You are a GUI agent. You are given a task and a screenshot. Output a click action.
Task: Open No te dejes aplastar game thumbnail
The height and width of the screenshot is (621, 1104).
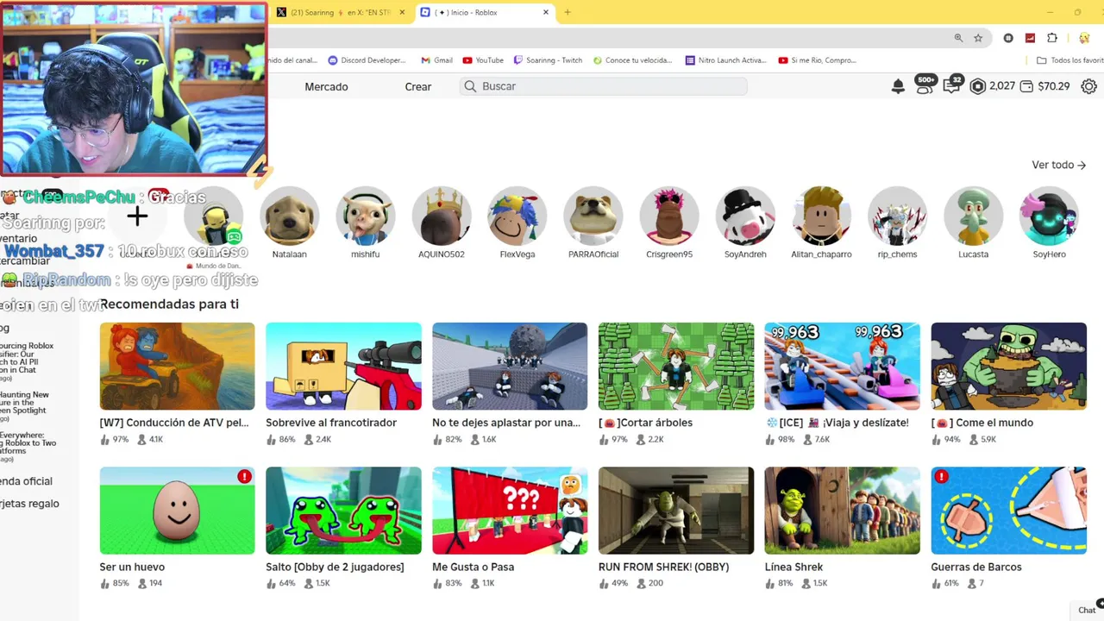click(x=510, y=367)
